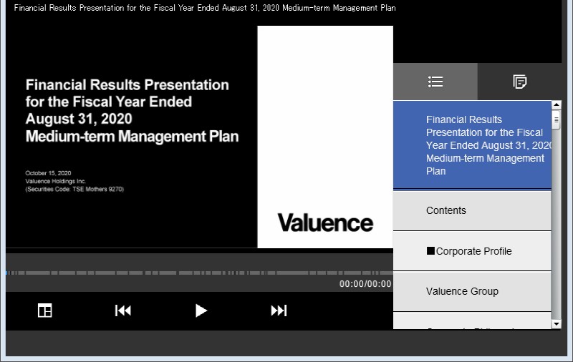Screen dimensions: 573x362
Task: Switch to the notes tab
Action: 519,82
